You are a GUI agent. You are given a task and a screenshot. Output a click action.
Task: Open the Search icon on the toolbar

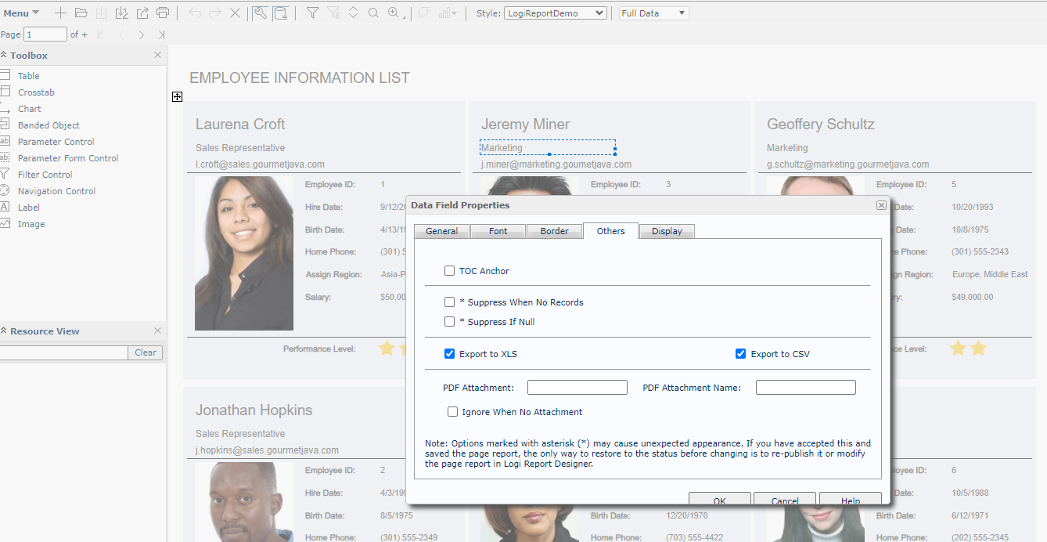[x=373, y=13]
